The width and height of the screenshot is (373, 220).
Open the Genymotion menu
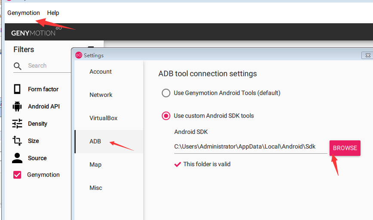pos(24,13)
